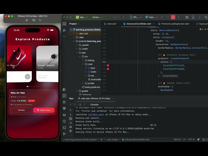Open the iPhone device selector dropdown
The image size is (208, 156).
point(136,17)
